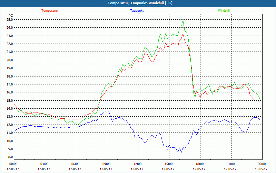Pick the 06:00 time label on the x-axis
The height and width of the screenshot is (173, 276).
click(x=76, y=164)
